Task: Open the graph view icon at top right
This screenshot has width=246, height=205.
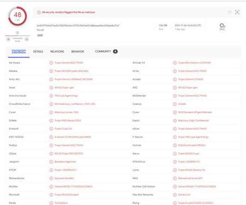Action: click(x=237, y=12)
